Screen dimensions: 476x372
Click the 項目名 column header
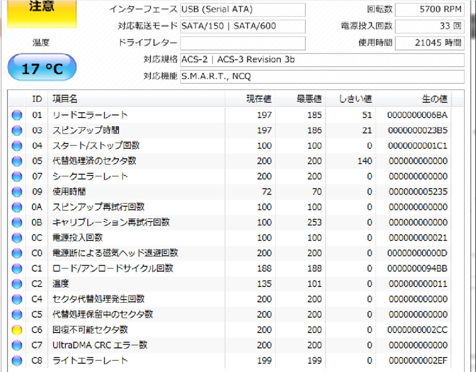click(x=136, y=99)
